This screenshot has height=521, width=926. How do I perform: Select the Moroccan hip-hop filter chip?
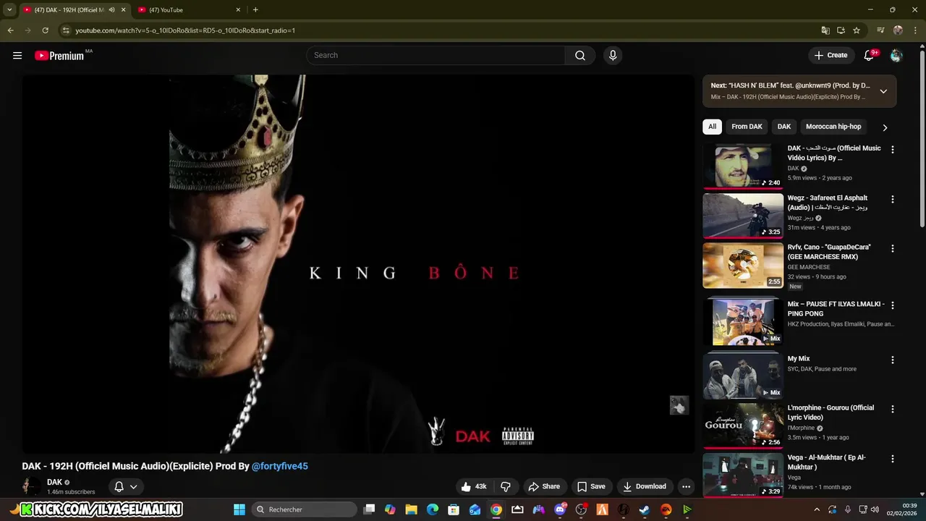tap(833, 127)
